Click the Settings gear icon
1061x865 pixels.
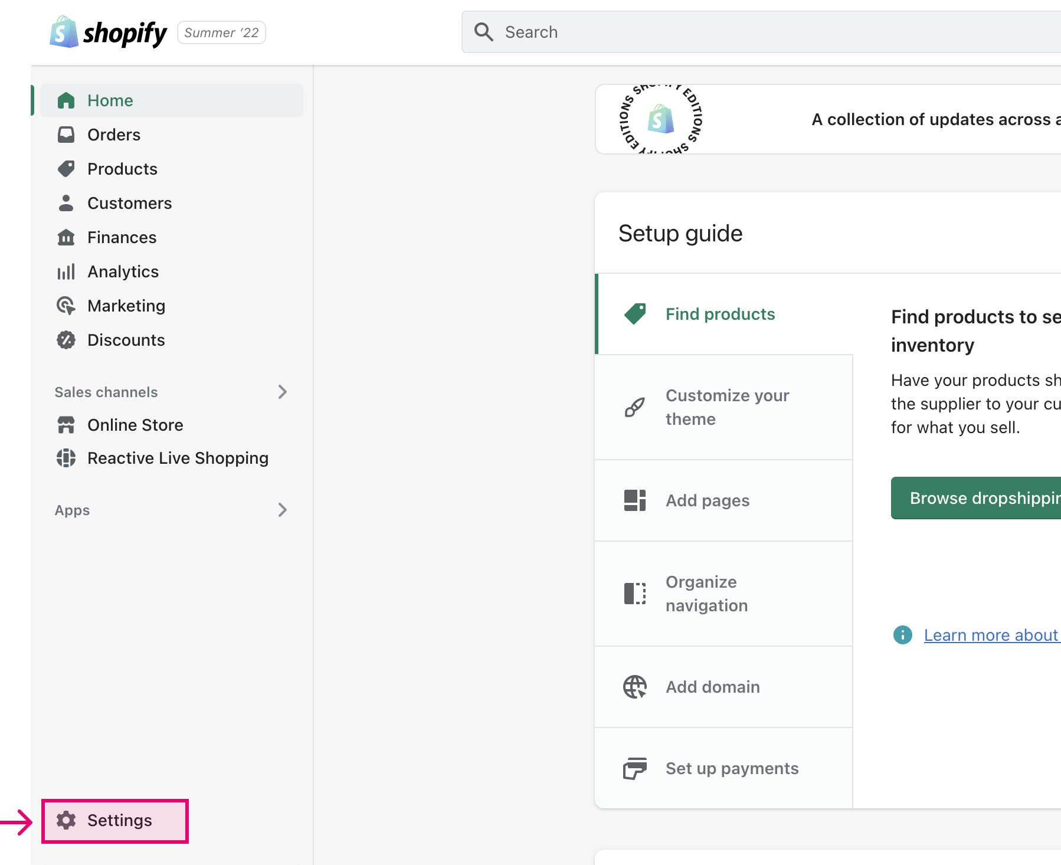[66, 820]
